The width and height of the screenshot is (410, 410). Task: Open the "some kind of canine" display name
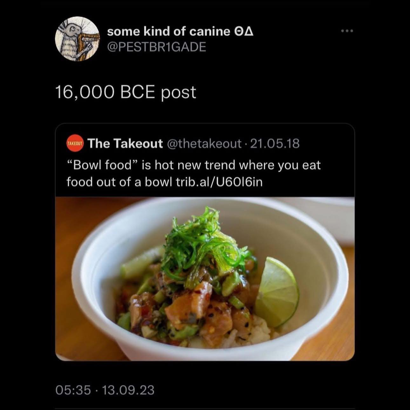click(x=168, y=31)
